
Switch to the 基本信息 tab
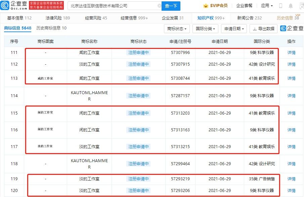click(x=19, y=18)
